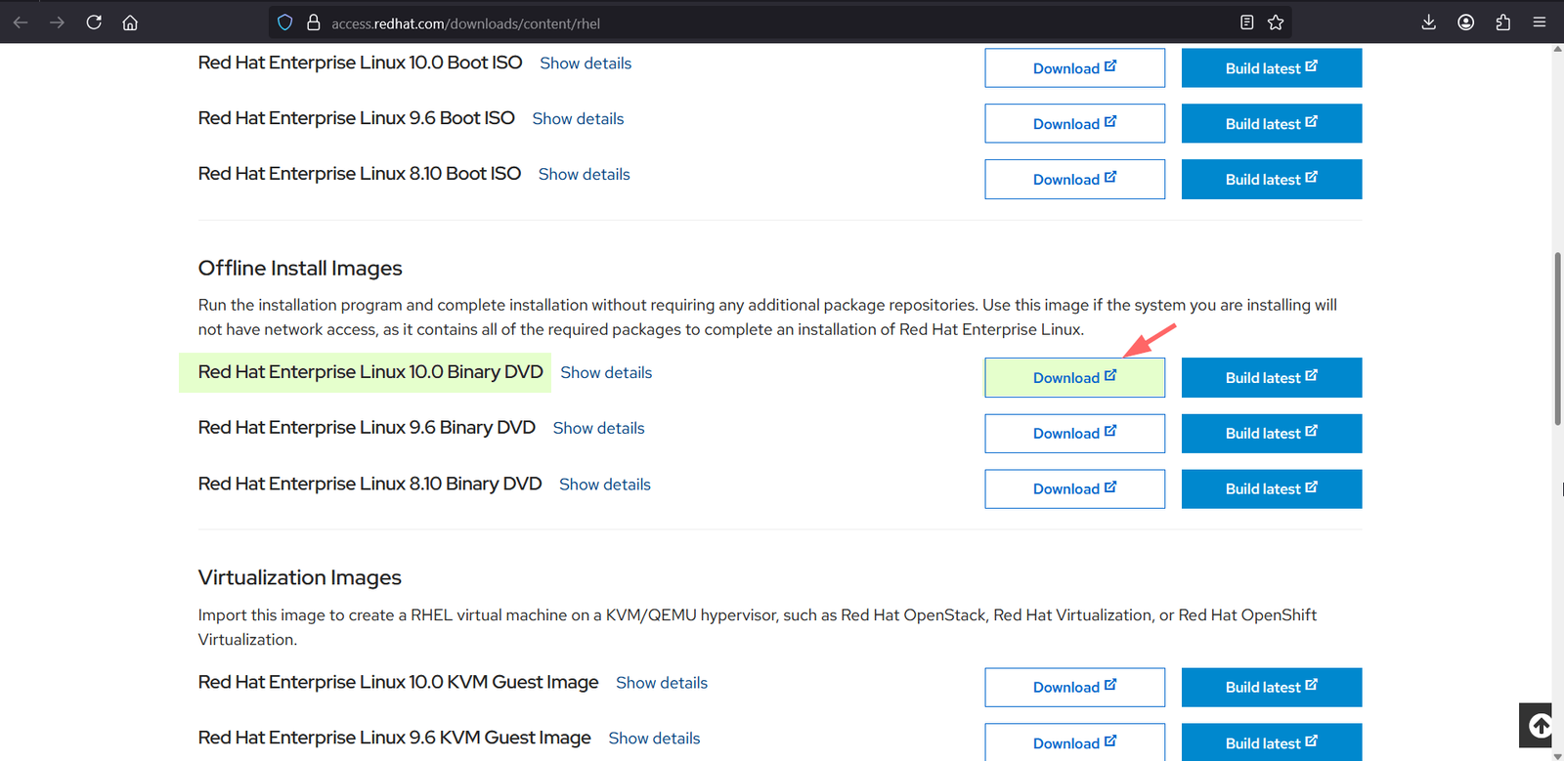Download RHEL 10.0 Binary DVD
Screen dimensions: 1564x761
click(1074, 378)
